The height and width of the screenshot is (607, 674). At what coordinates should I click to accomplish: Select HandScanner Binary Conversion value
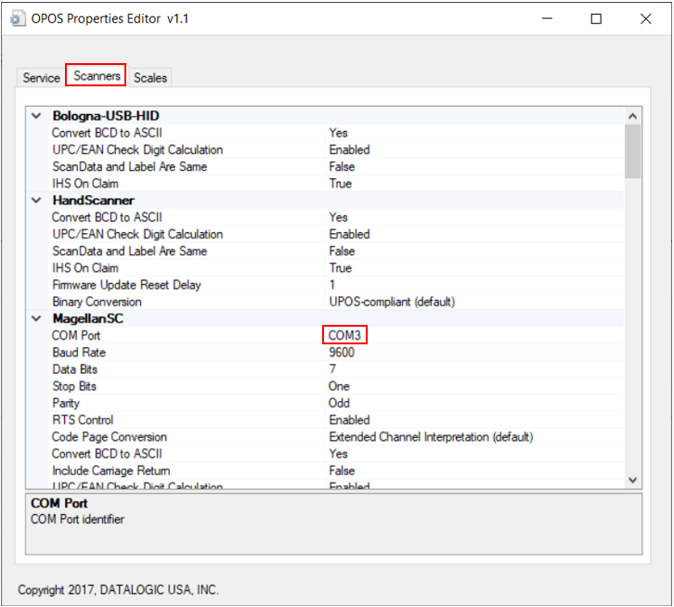(x=392, y=302)
